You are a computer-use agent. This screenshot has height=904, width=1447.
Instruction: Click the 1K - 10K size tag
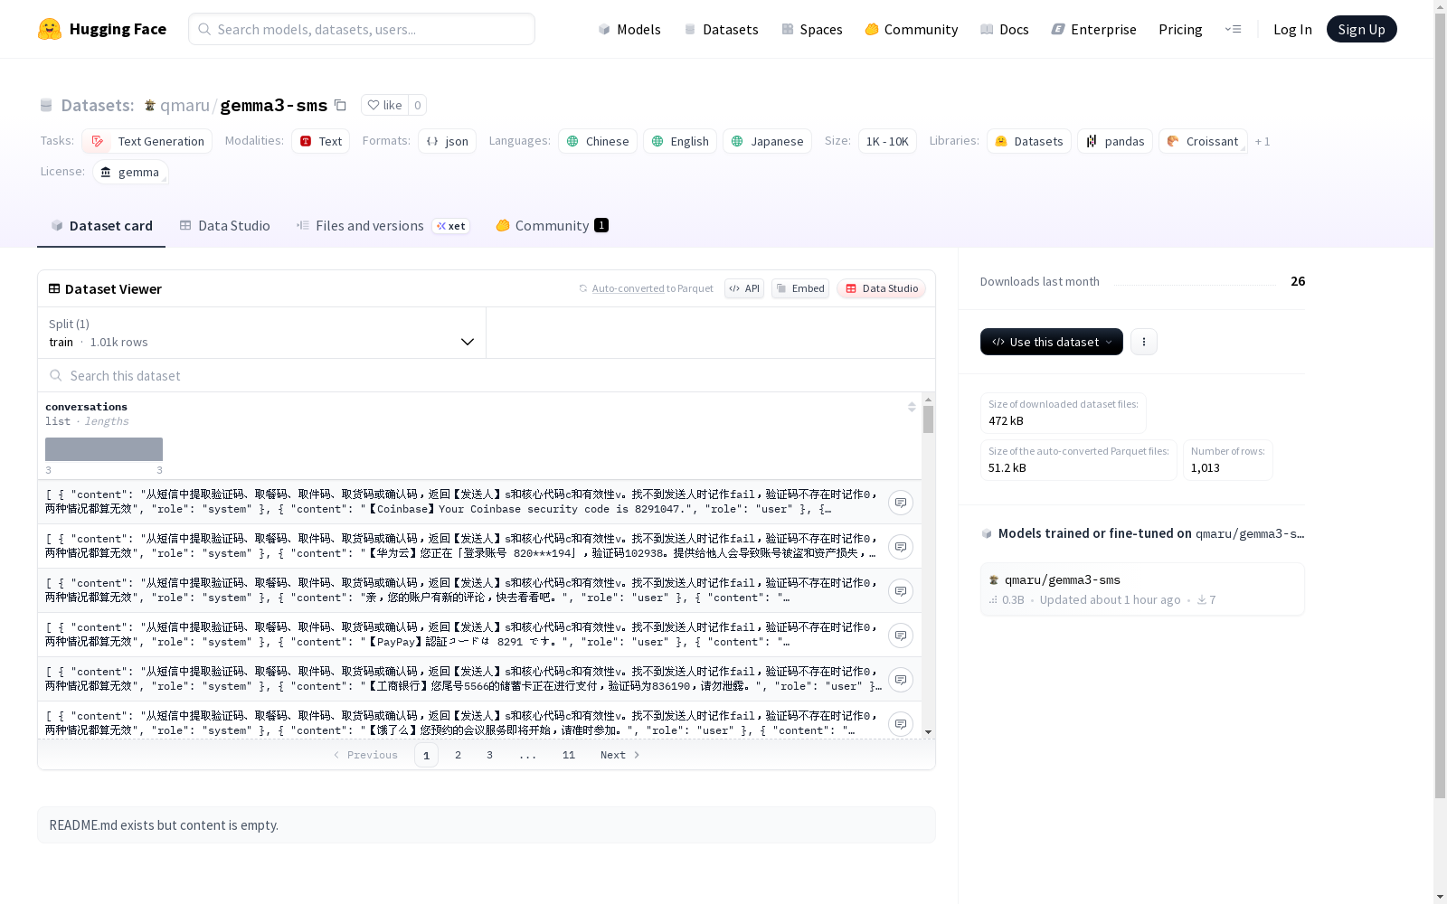[887, 141]
